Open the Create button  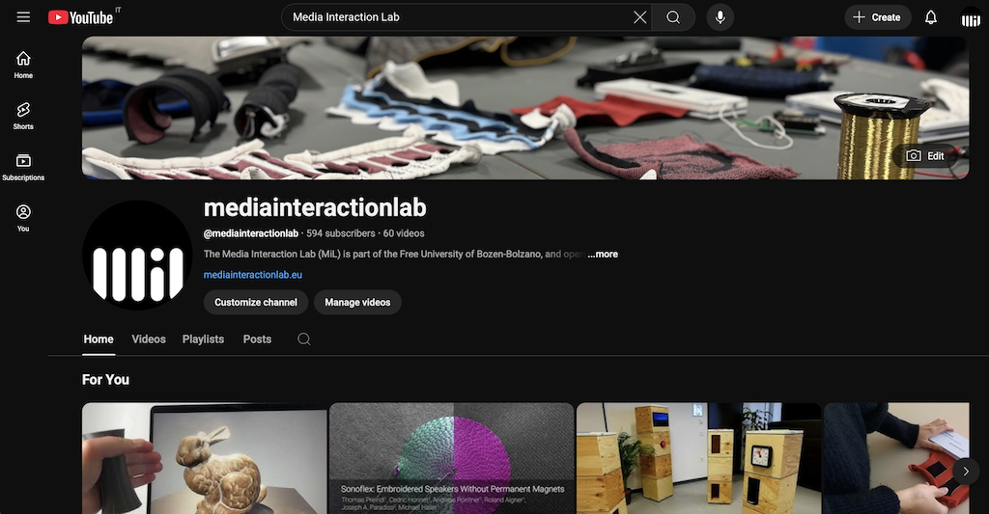click(x=877, y=17)
